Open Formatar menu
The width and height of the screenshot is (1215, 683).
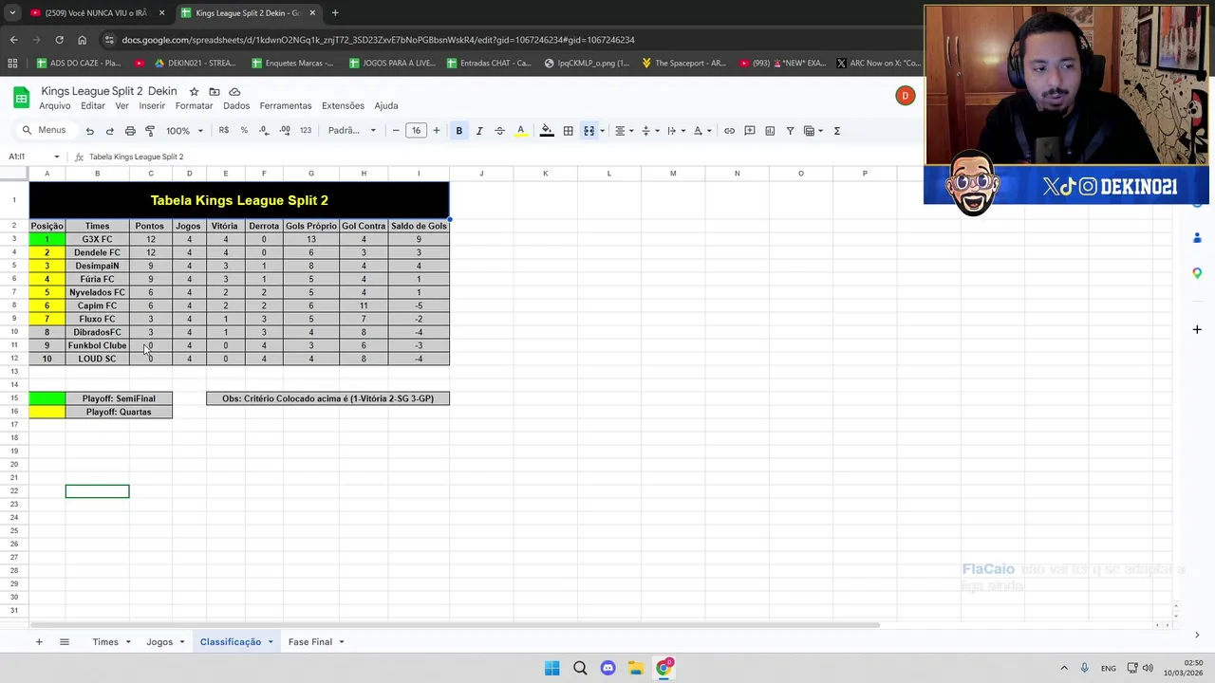[194, 105]
